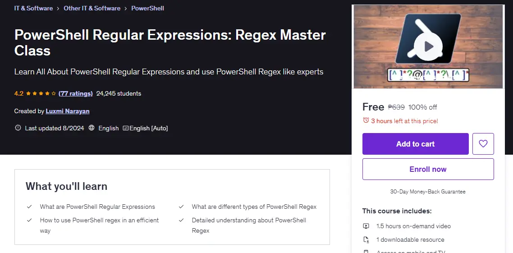Click 'English [Auto]' captions text

click(148, 128)
